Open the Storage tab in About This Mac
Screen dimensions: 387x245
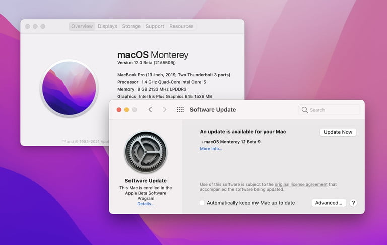(x=132, y=26)
